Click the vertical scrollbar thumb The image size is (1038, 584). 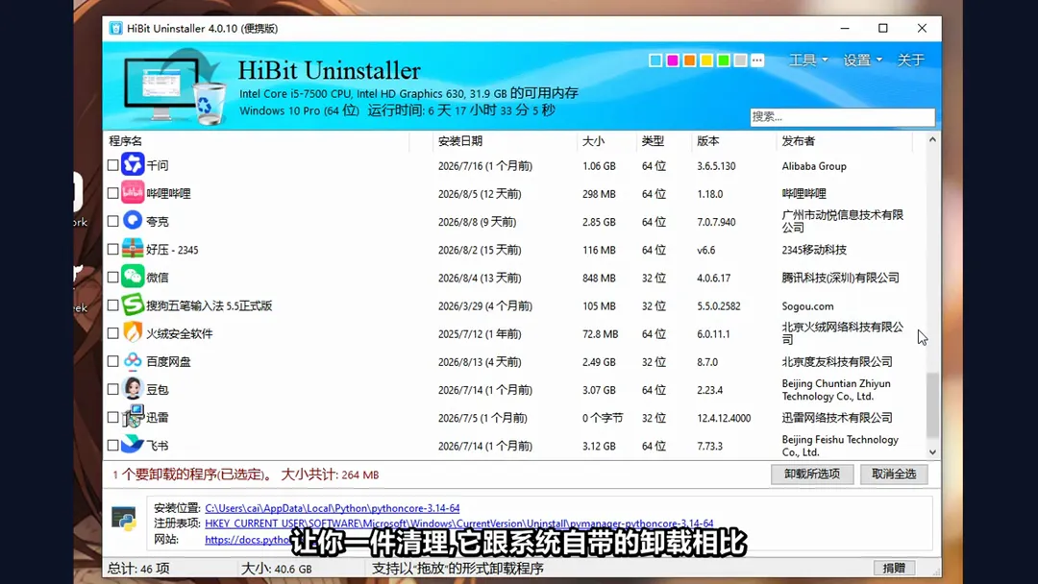(932, 404)
